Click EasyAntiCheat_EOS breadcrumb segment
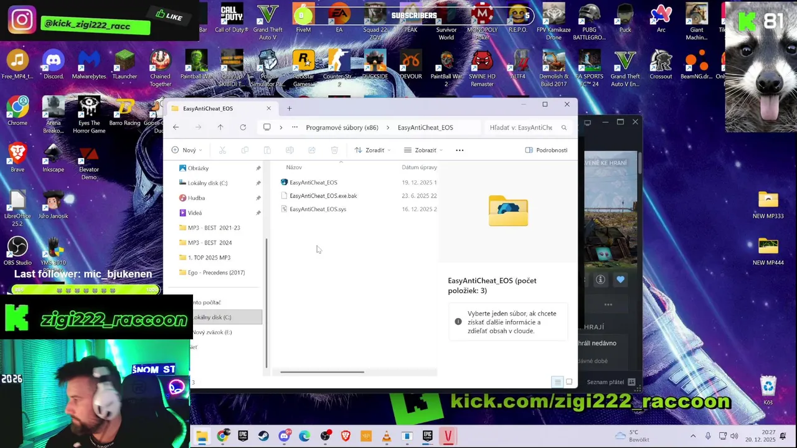Image resolution: width=797 pixels, height=448 pixels. [425, 128]
